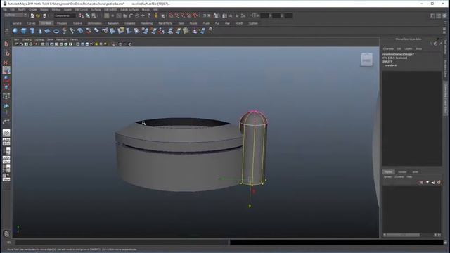Switch to the Polygons shelf tab
The height and width of the screenshot is (253, 450).
point(62,23)
